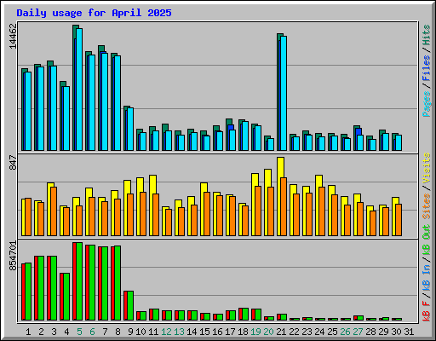The image size is (436, 341).
Task: Click the green kB bar for day 4
Action: click(66, 297)
